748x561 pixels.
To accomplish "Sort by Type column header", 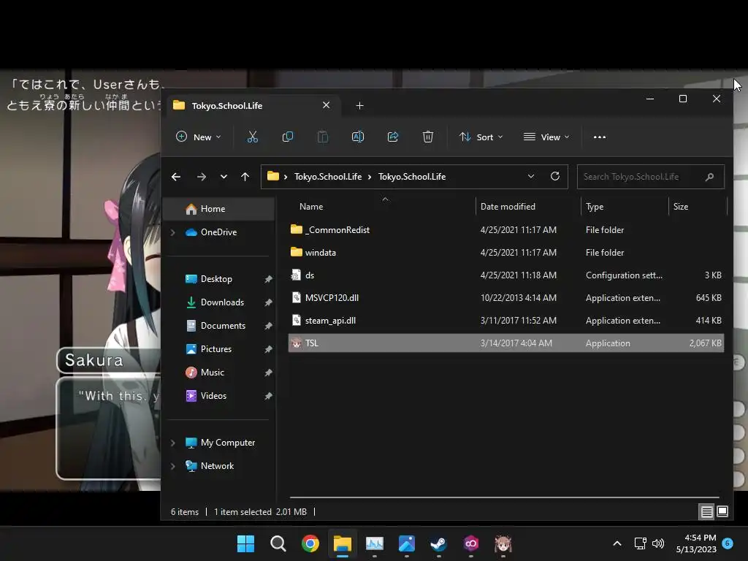I will pos(595,207).
